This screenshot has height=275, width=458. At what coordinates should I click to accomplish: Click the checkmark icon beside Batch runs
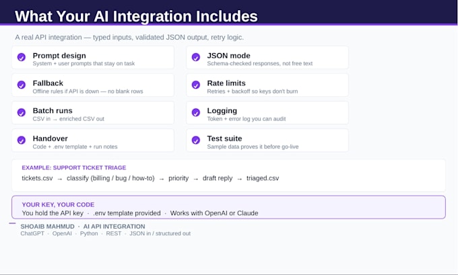(x=22, y=112)
